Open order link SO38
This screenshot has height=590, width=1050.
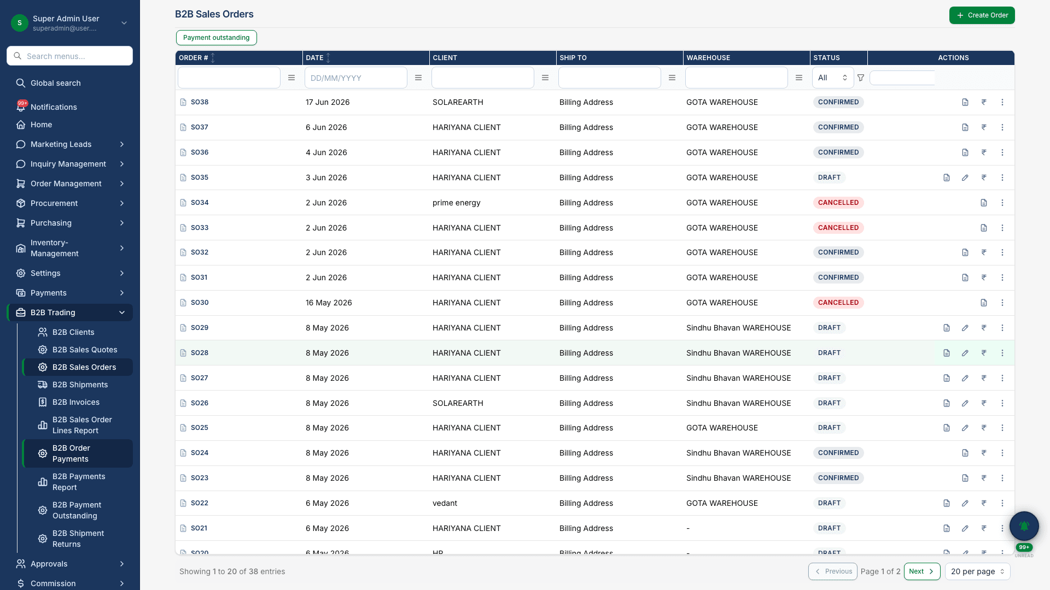[200, 102]
